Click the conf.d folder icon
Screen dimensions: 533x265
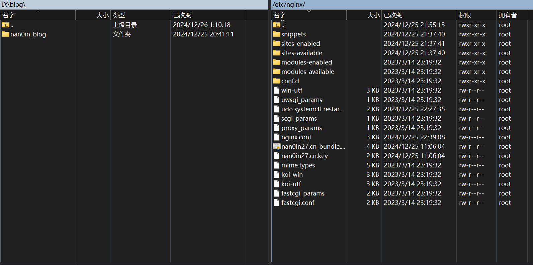276,81
